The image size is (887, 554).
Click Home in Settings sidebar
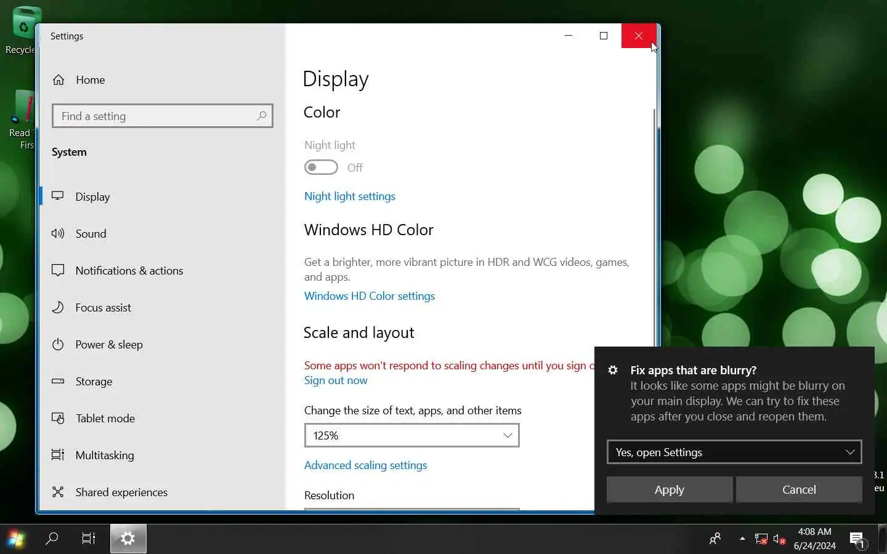[x=91, y=80]
